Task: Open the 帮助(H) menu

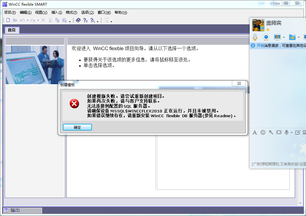Action: click(121, 12)
